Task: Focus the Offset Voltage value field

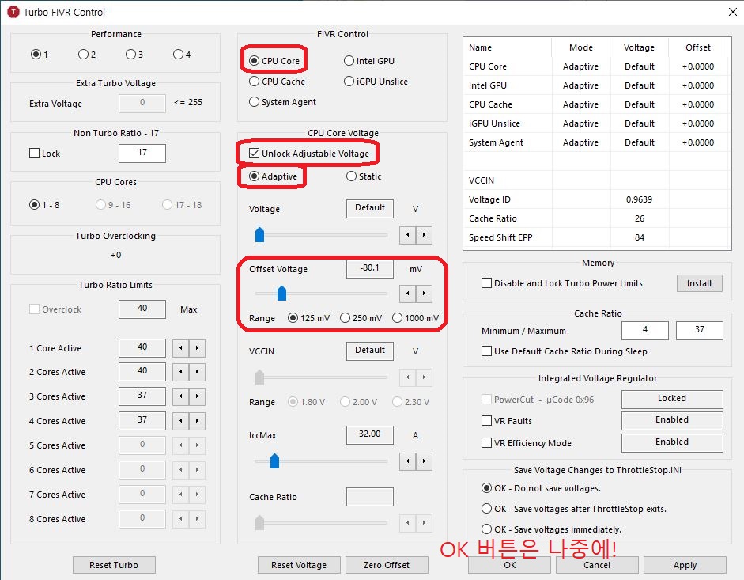Action: [370, 268]
